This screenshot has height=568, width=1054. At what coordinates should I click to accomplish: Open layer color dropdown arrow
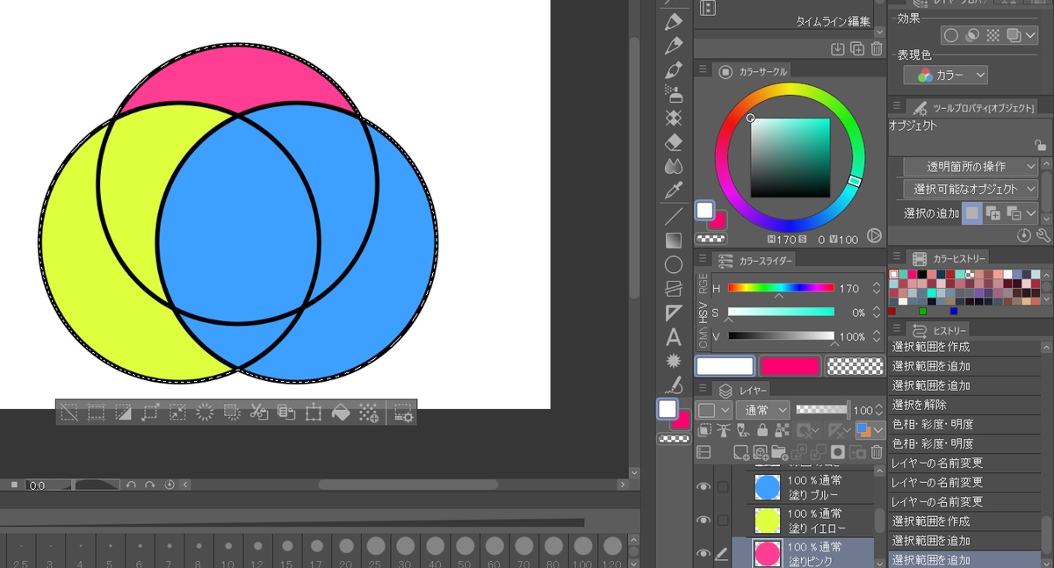[878, 430]
